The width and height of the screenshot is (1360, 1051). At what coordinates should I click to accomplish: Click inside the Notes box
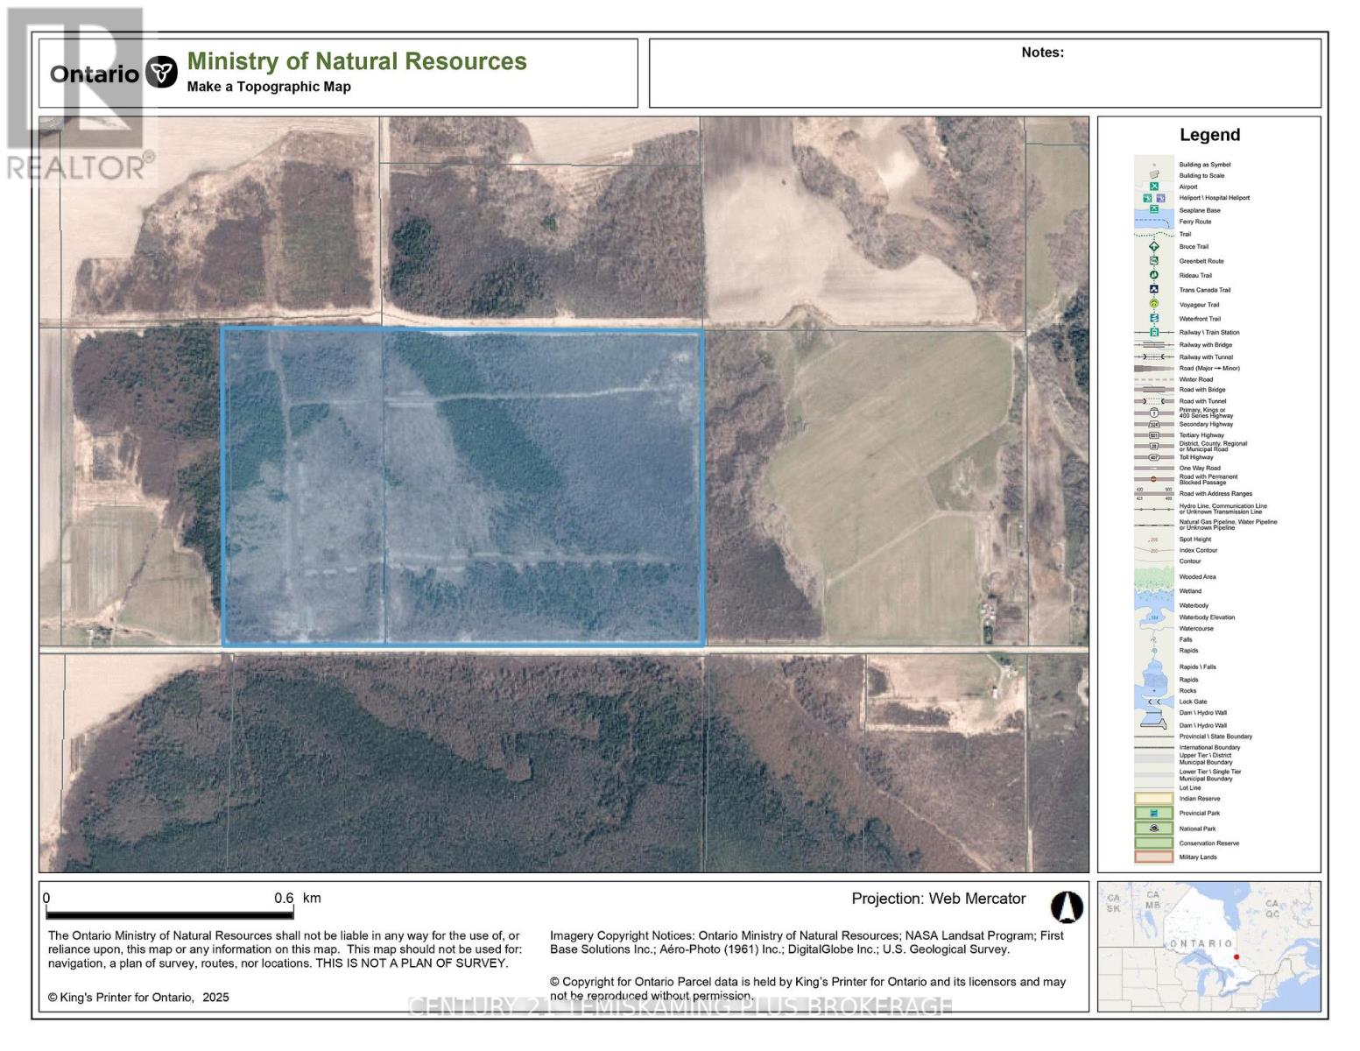(x=984, y=74)
